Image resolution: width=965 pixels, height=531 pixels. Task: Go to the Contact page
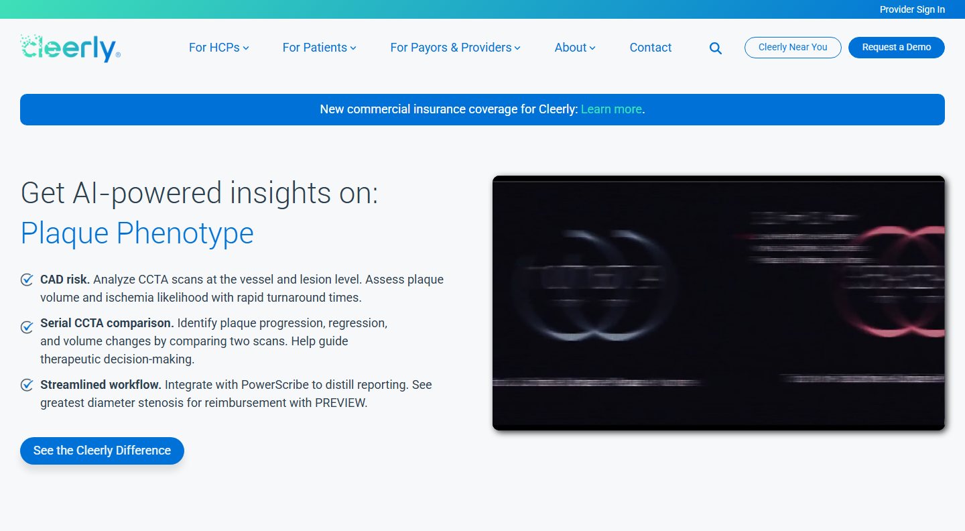651,48
